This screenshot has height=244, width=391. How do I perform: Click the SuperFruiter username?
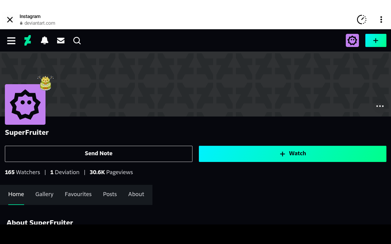pyautogui.click(x=27, y=132)
